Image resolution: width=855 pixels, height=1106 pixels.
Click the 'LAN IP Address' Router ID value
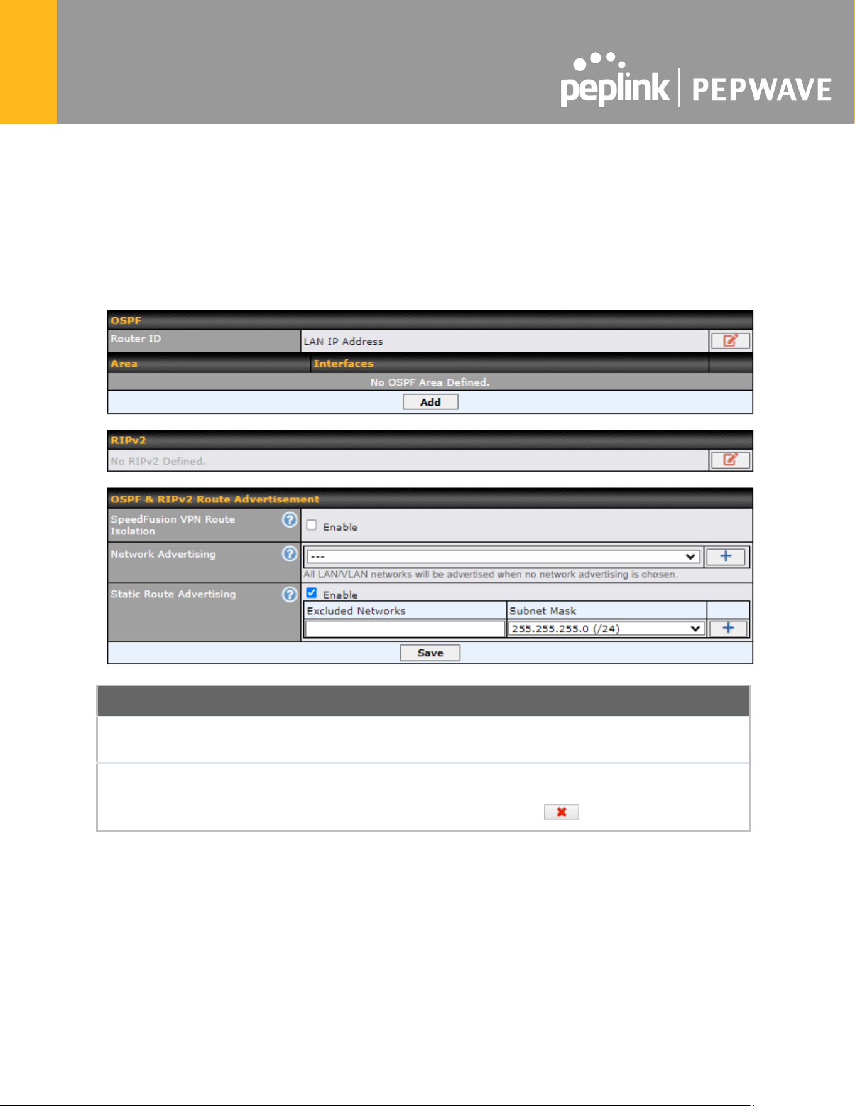tap(344, 342)
